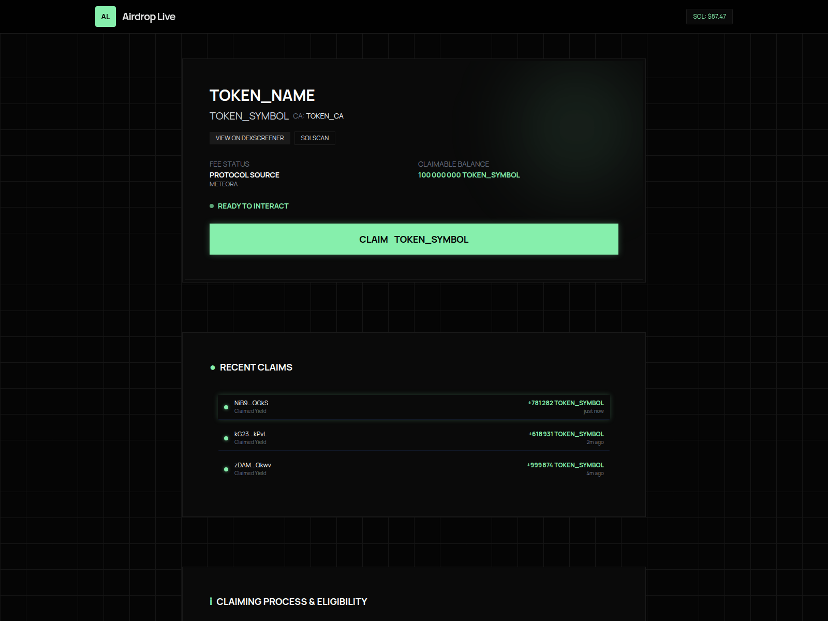Viewport: 828px width, 621px height.
Task: Click the METEORA protocol source label
Action: [x=223, y=184]
